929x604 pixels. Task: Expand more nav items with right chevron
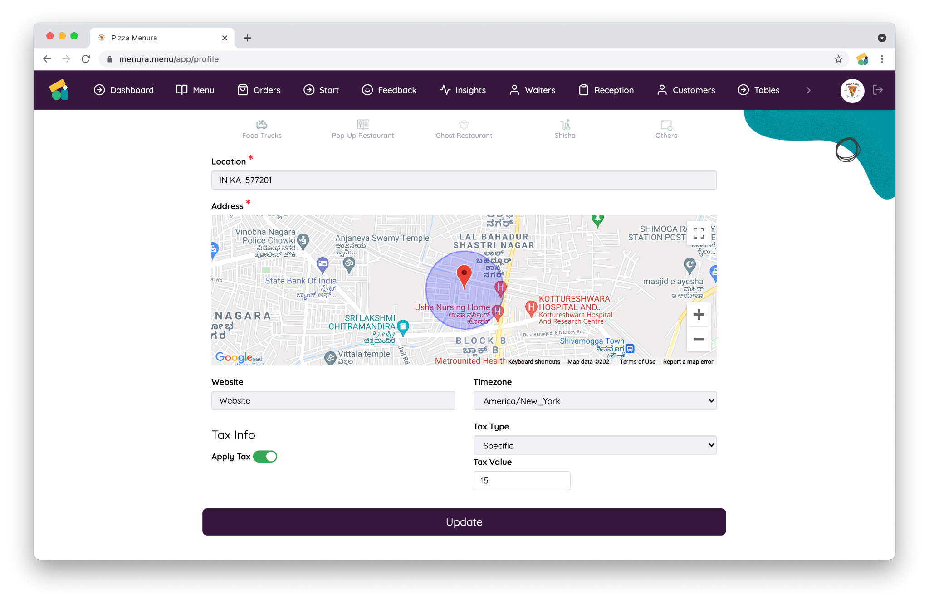click(808, 90)
